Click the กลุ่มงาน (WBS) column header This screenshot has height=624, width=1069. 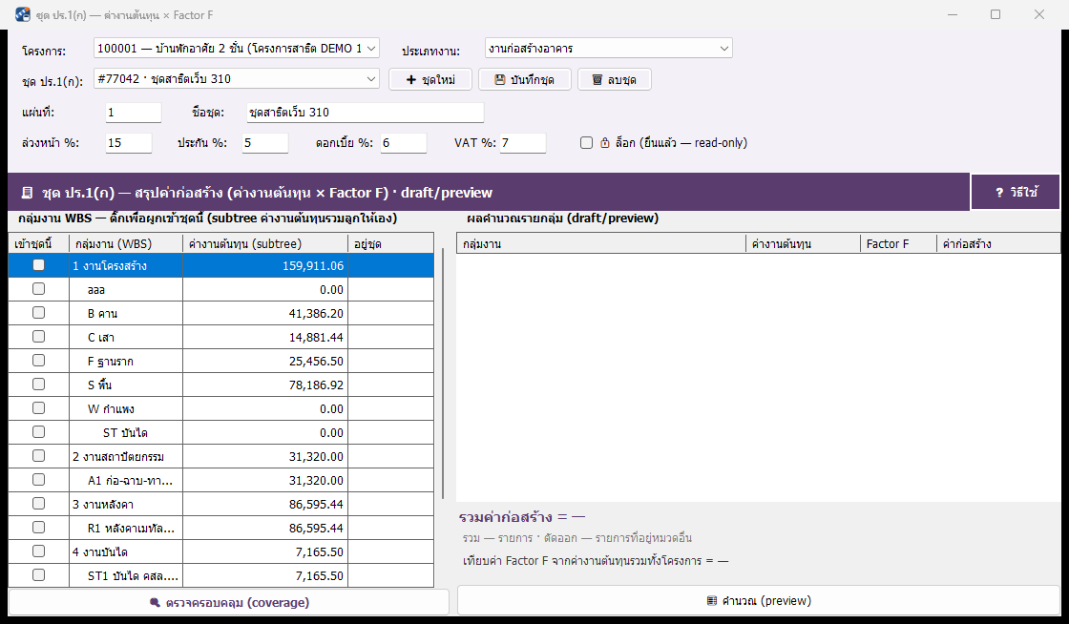[126, 244]
